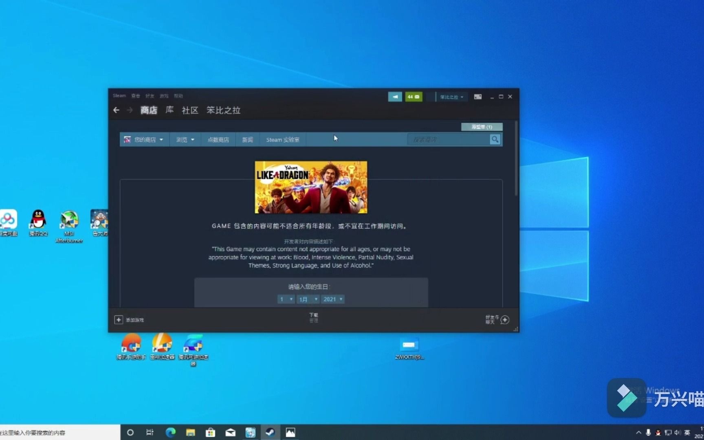Click the microphone tray icon
The image size is (704, 440).
(x=648, y=433)
